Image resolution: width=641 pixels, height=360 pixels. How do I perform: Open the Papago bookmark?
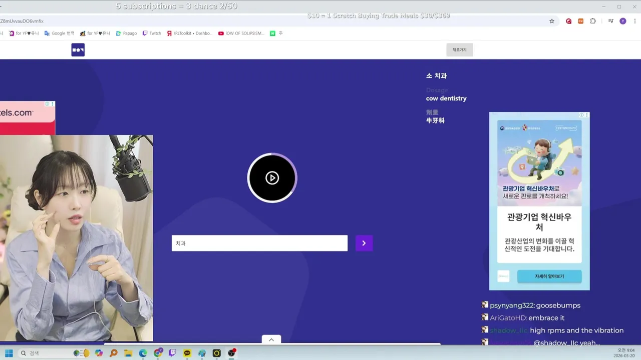[x=126, y=33]
